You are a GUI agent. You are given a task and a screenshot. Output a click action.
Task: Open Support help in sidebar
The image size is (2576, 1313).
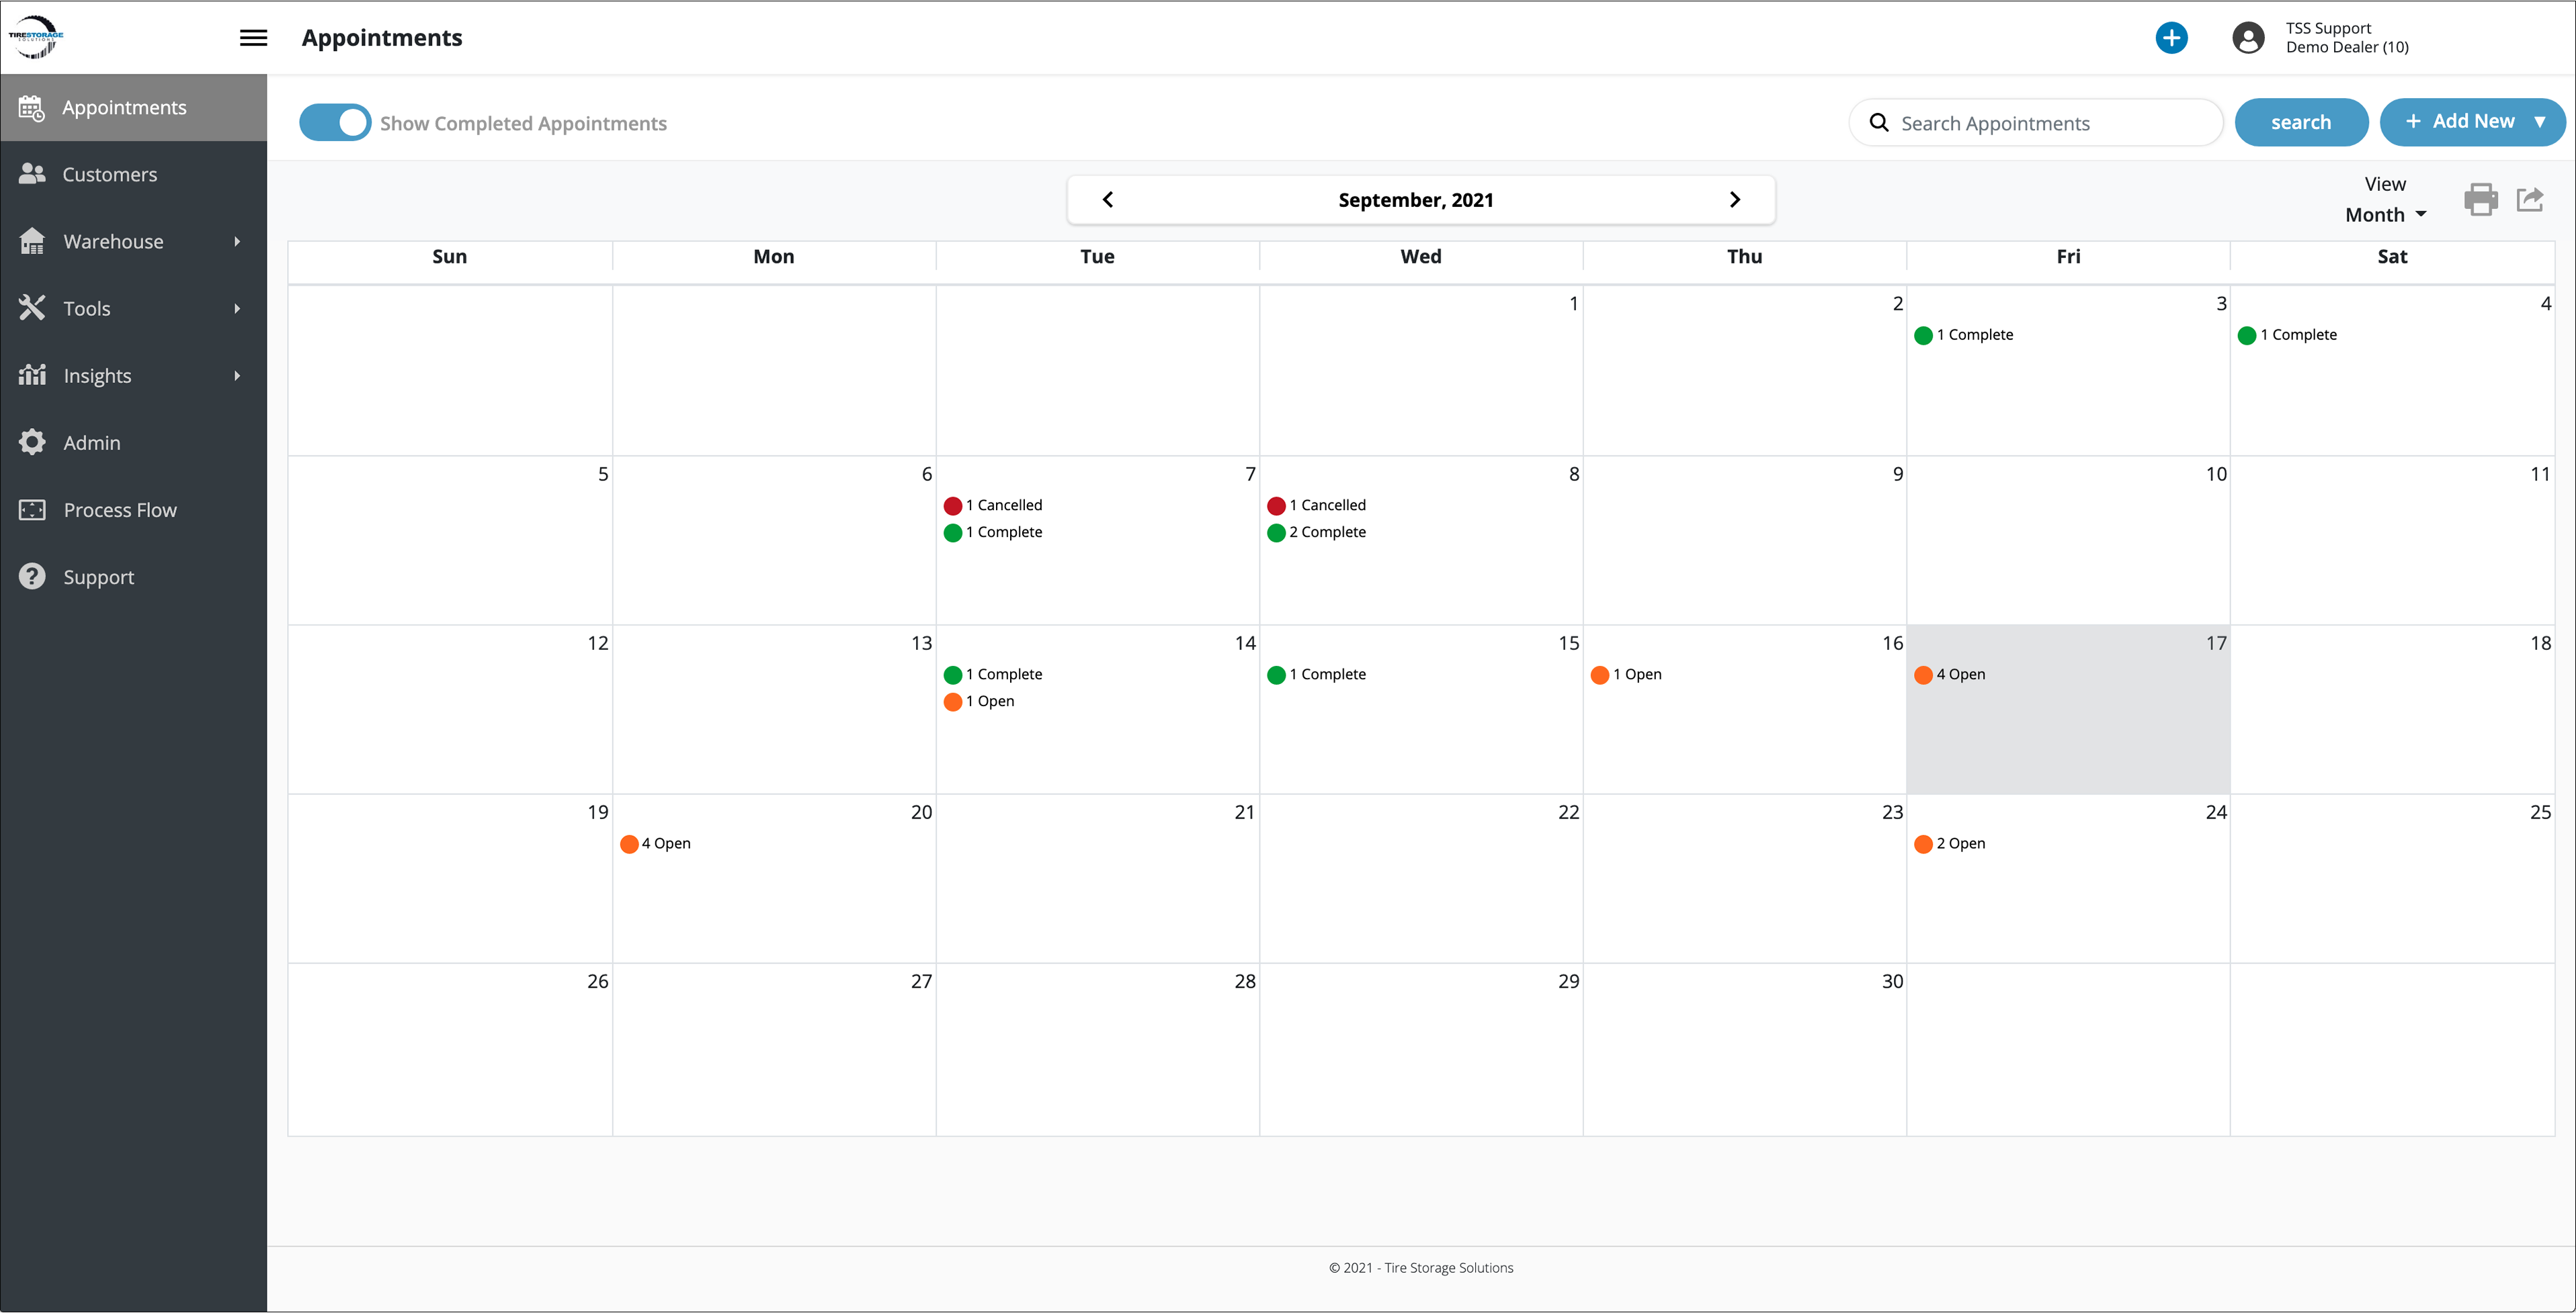pos(98,577)
